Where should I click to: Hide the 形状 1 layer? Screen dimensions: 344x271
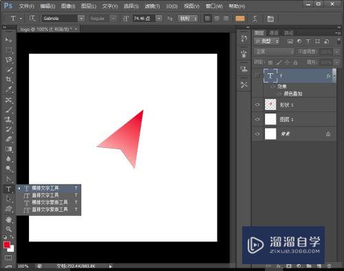tap(257, 105)
